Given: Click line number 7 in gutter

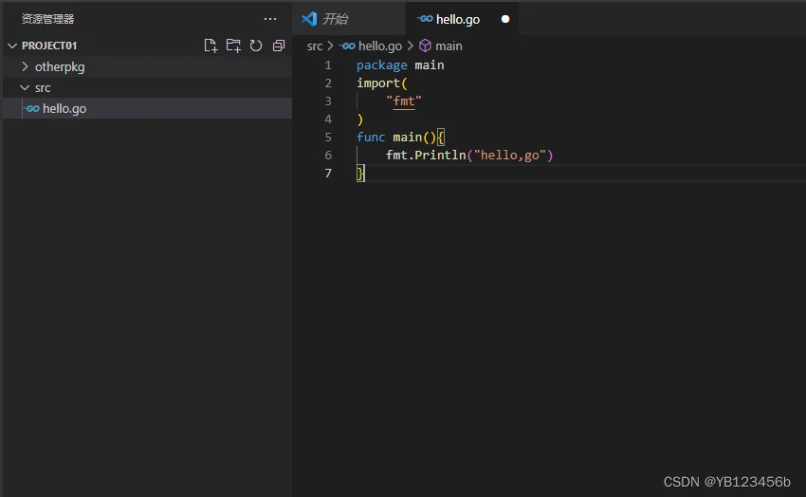Looking at the screenshot, I should coord(328,174).
